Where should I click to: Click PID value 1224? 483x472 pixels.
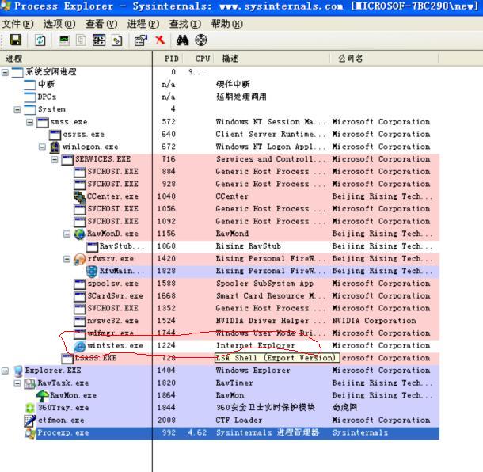coord(166,345)
